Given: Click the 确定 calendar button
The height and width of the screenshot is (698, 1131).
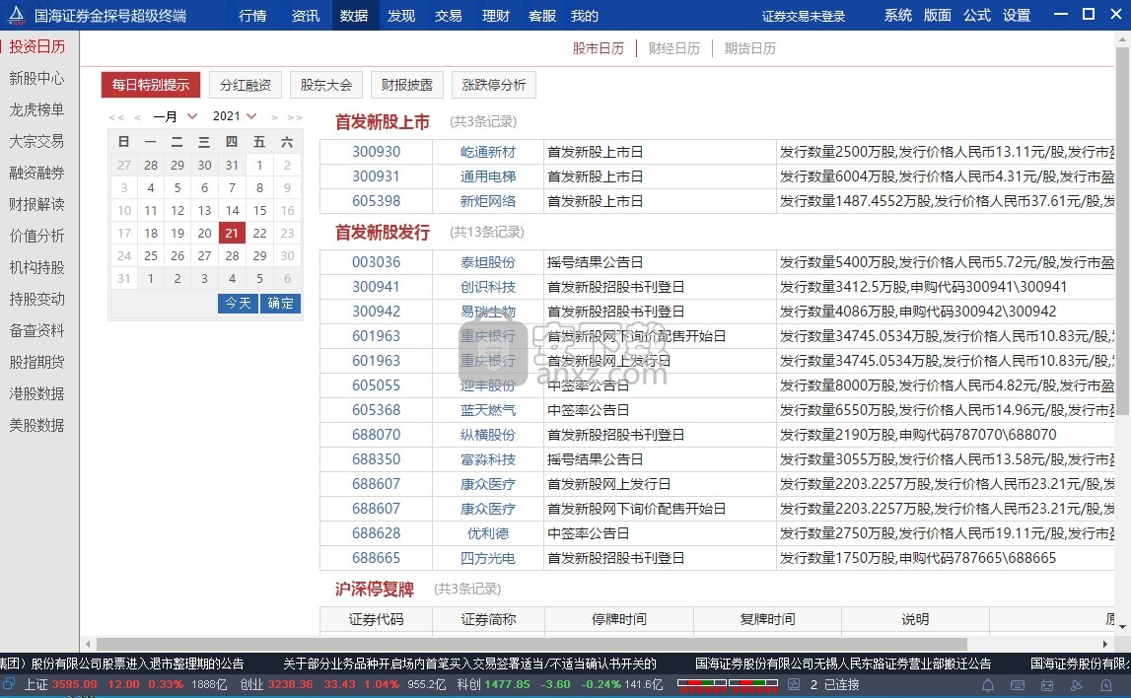Looking at the screenshot, I should coord(280,303).
